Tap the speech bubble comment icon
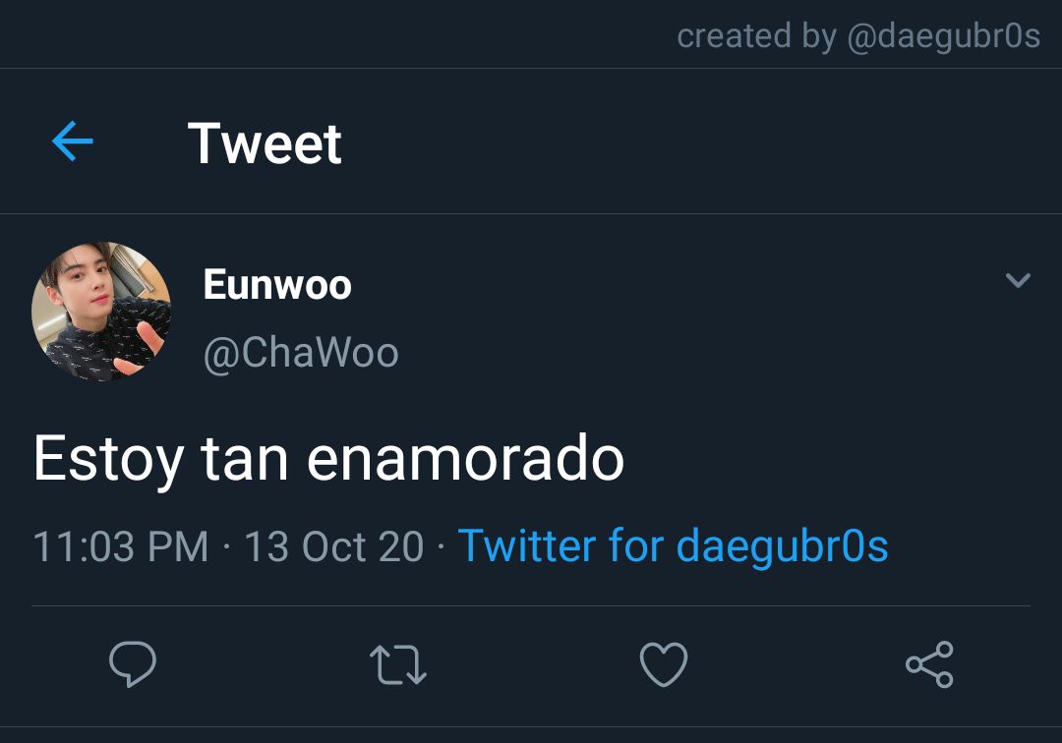 [x=133, y=663]
